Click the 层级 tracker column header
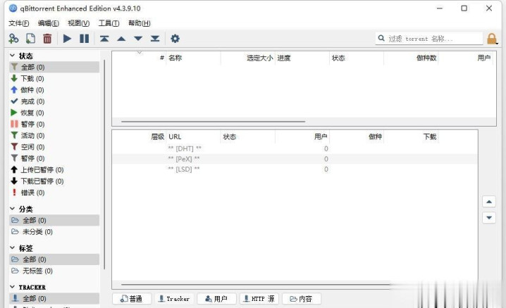Viewport: 506px width, 308px height. tap(139, 137)
